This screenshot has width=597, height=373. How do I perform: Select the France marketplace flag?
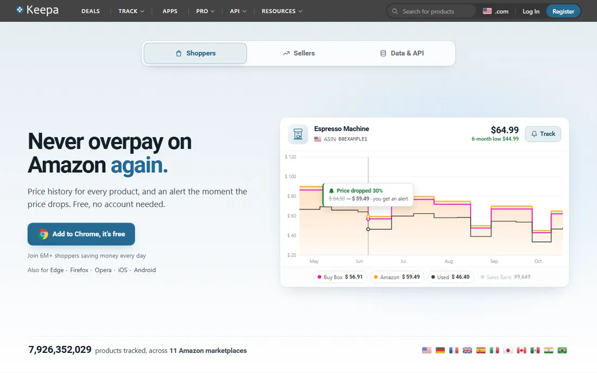[x=454, y=350]
